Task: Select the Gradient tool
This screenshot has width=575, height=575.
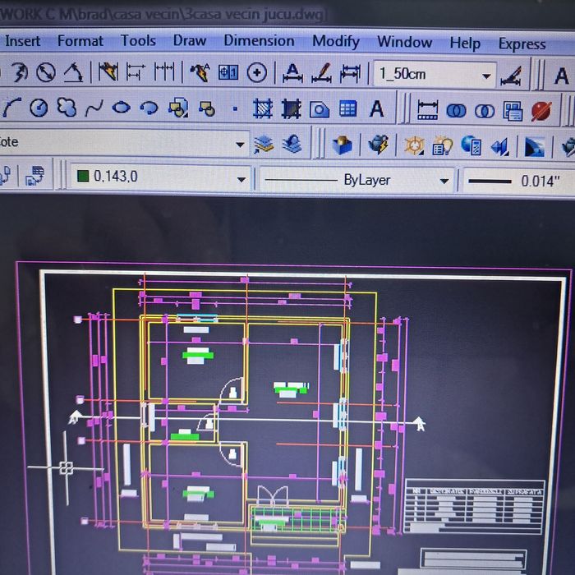Action: (291, 109)
